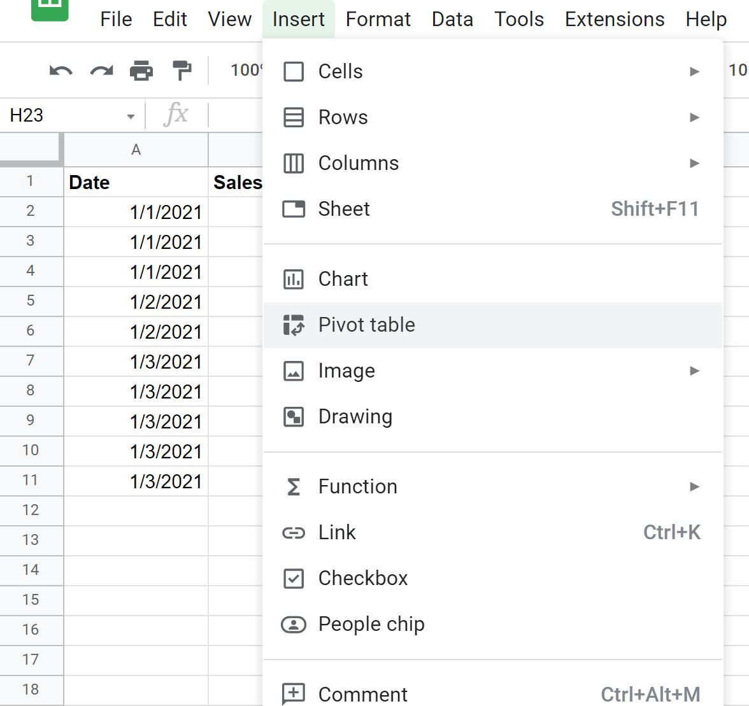Select row 1 header
The height and width of the screenshot is (706, 749).
click(31, 181)
